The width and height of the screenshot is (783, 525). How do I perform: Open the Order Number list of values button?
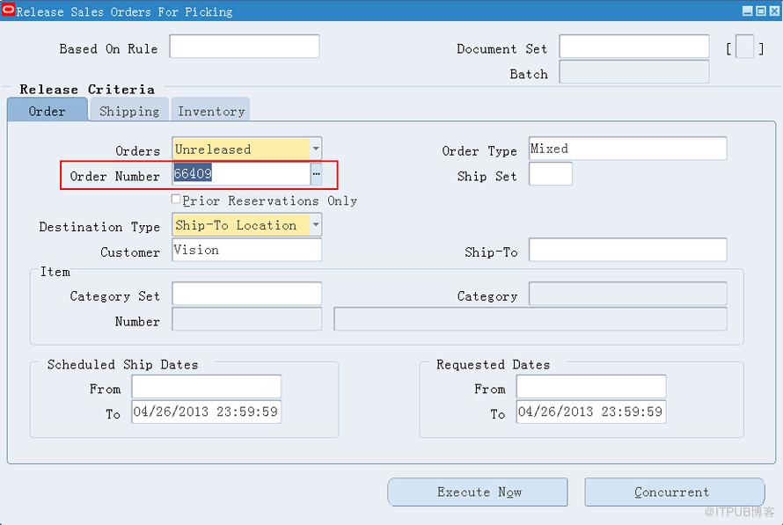316,174
